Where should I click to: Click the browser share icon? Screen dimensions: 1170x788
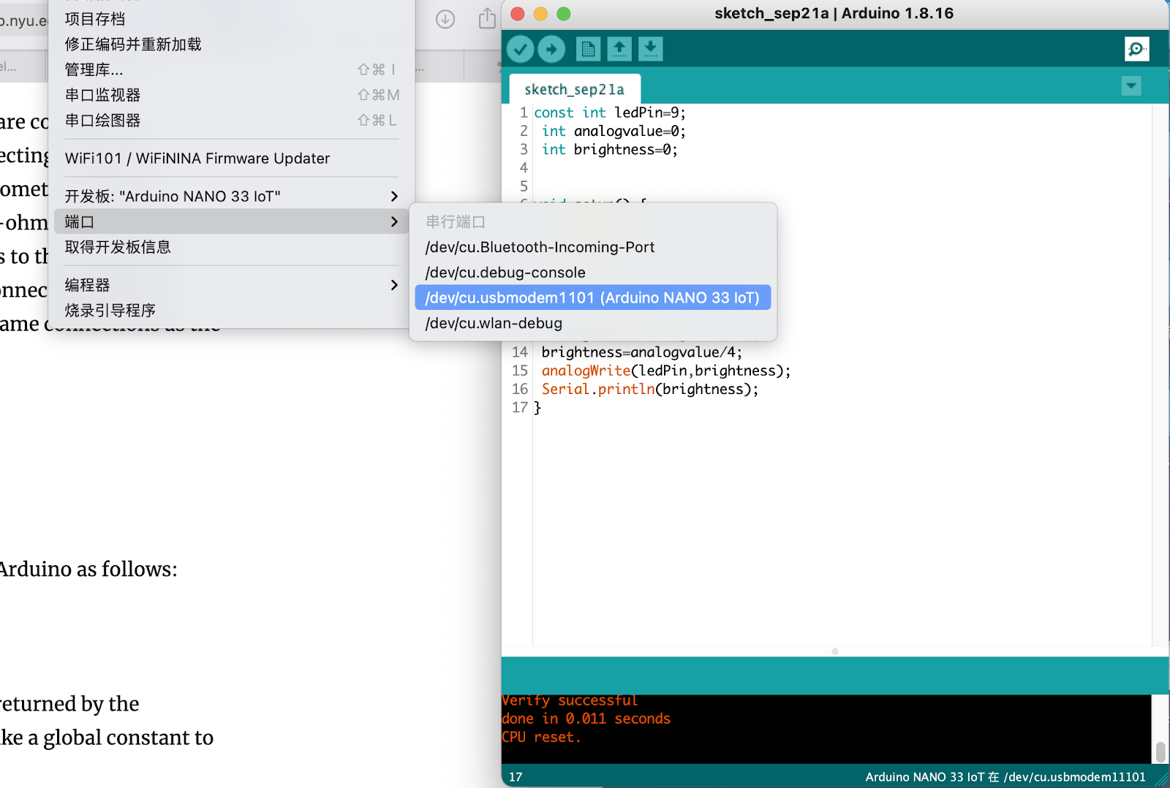[x=487, y=19]
